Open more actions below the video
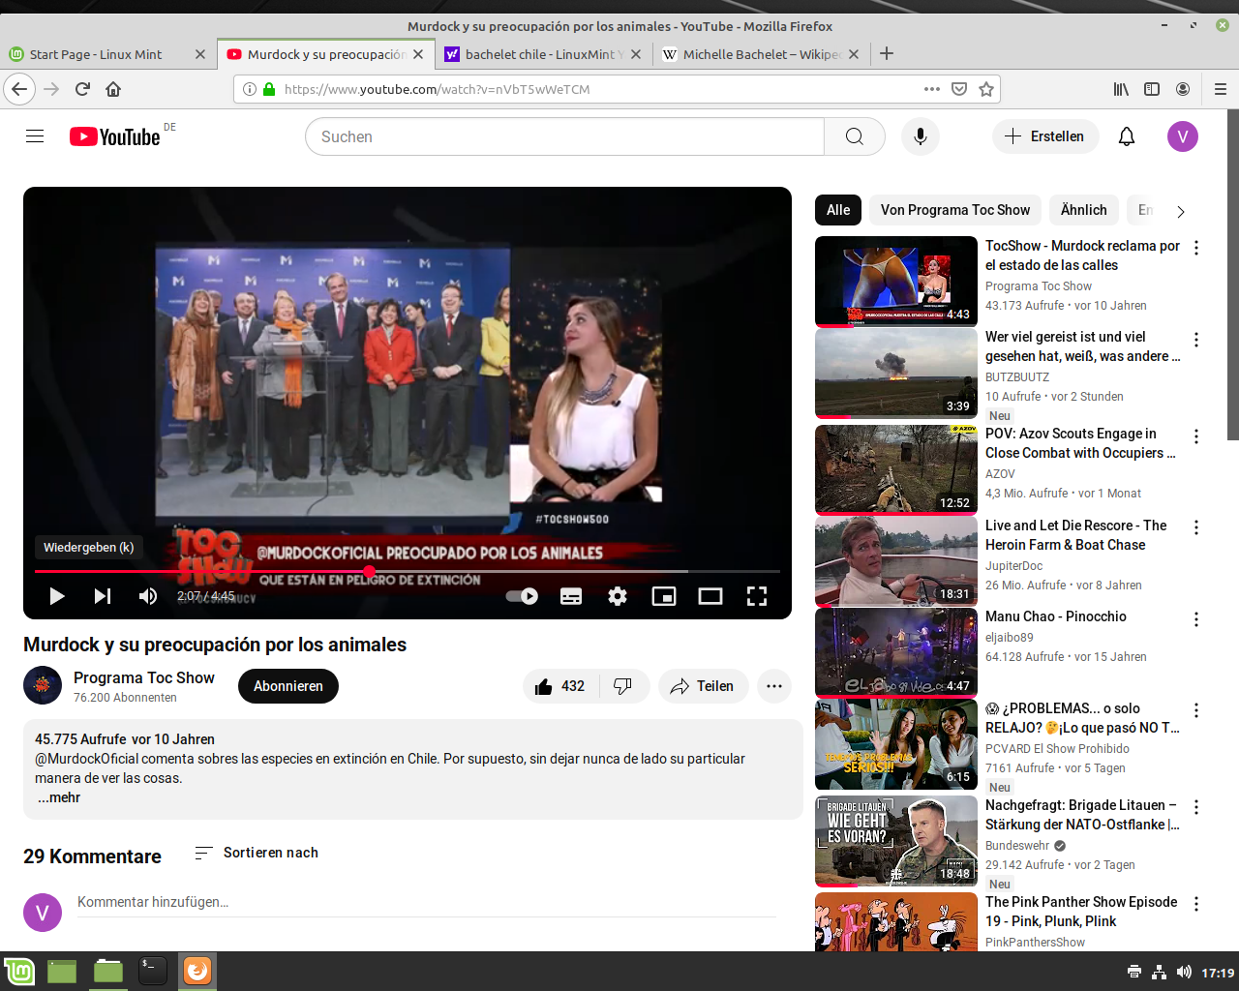The width and height of the screenshot is (1239, 991). click(x=774, y=686)
